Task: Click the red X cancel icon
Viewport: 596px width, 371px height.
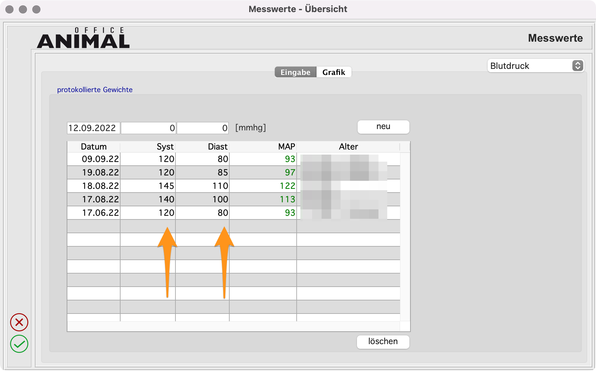Action: point(19,322)
